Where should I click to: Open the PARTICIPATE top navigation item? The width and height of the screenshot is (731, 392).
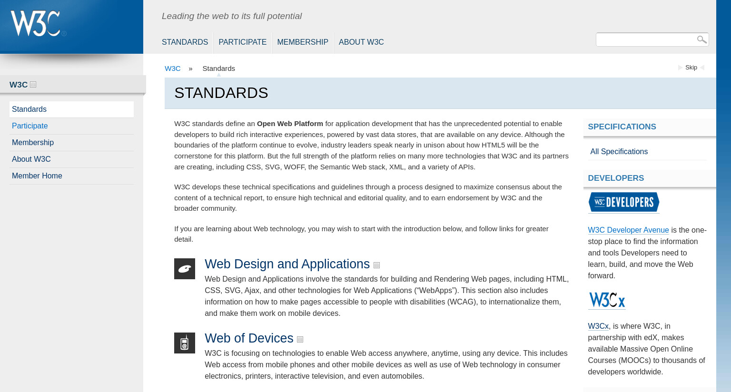coord(242,42)
